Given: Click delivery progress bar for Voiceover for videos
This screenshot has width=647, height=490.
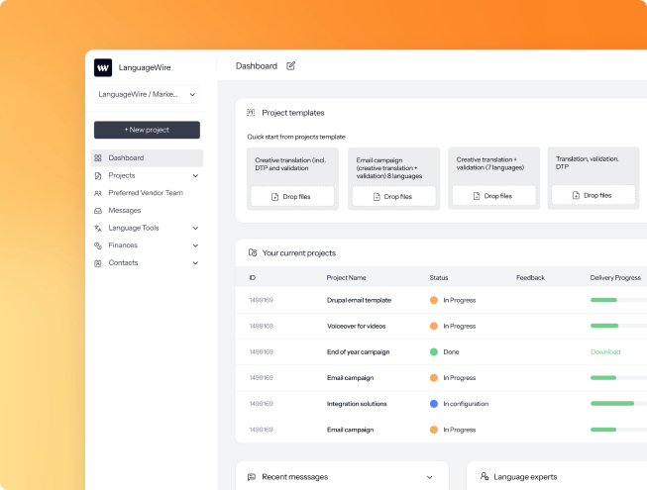Looking at the screenshot, I should pos(618,326).
